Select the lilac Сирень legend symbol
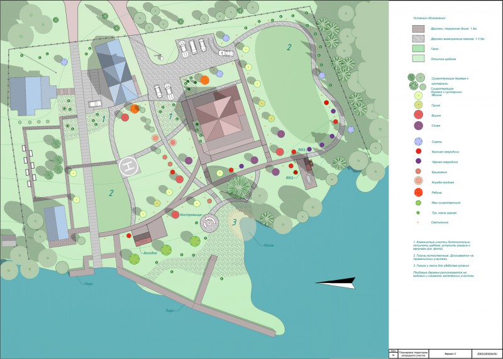The height and width of the screenshot is (359, 503). [x=418, y=141]
